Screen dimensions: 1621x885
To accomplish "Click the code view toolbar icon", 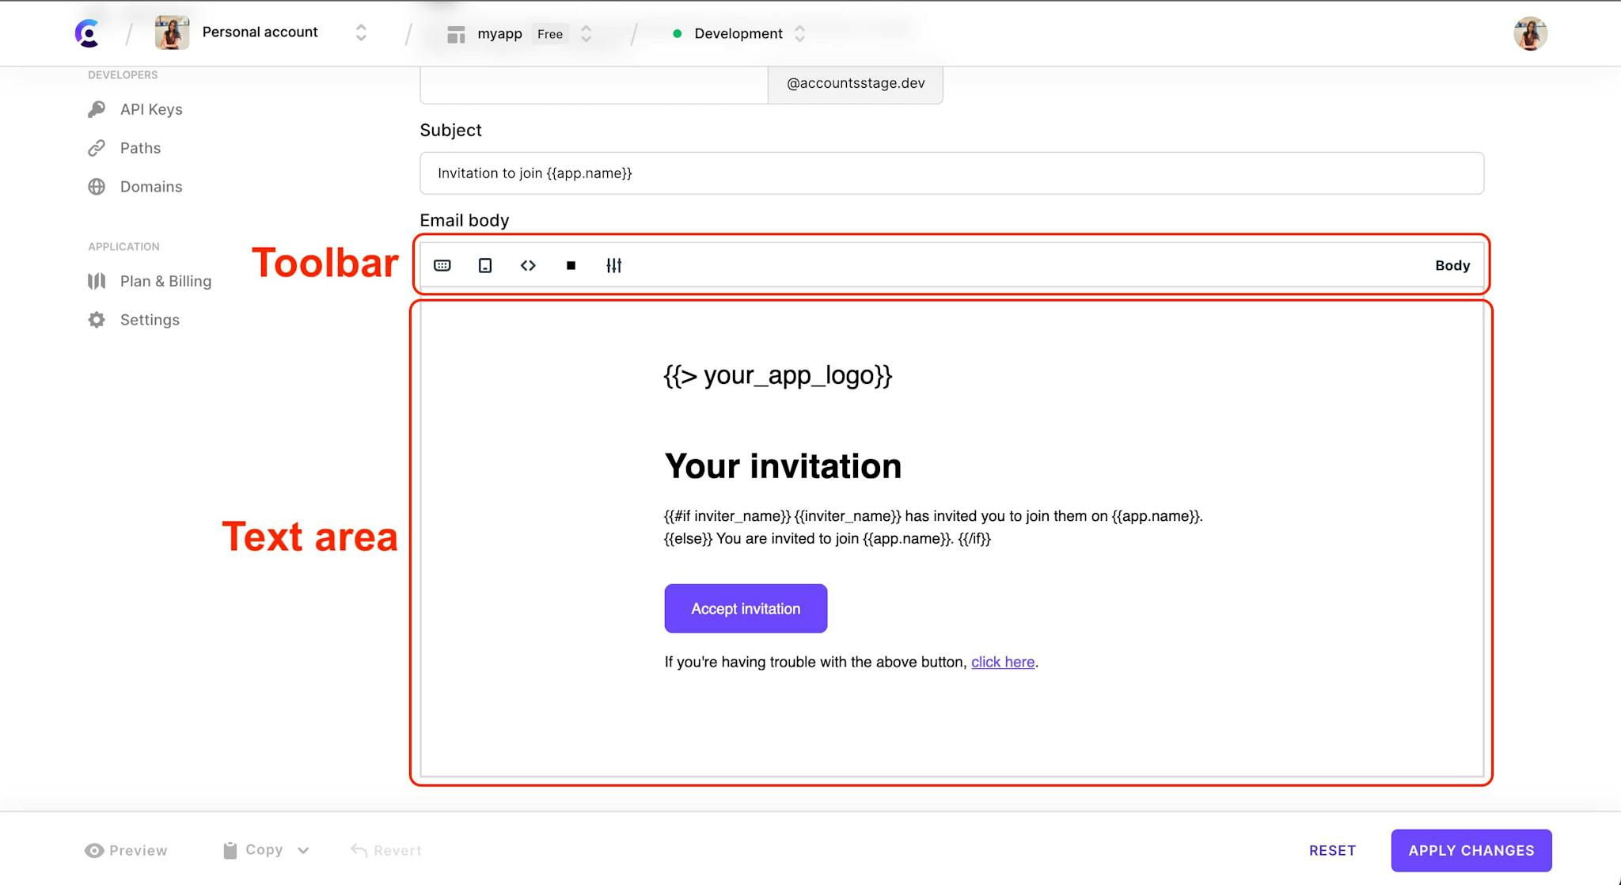I will tap(529, 265).
